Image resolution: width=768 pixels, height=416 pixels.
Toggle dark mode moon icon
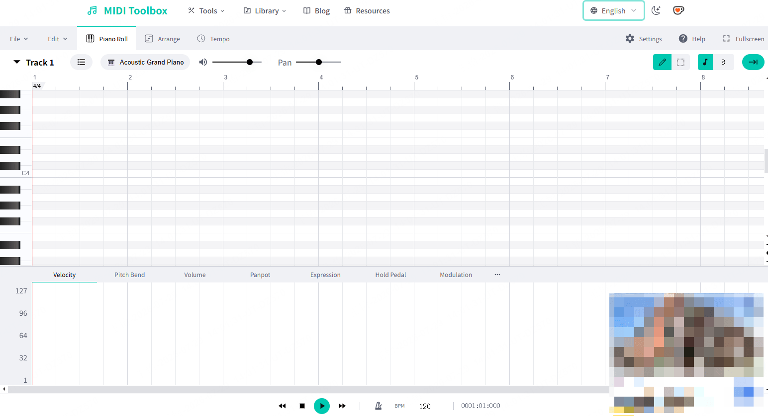point(656,10)
